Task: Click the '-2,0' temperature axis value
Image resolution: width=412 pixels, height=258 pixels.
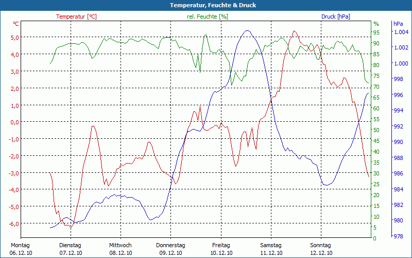Action: point(14,156)
